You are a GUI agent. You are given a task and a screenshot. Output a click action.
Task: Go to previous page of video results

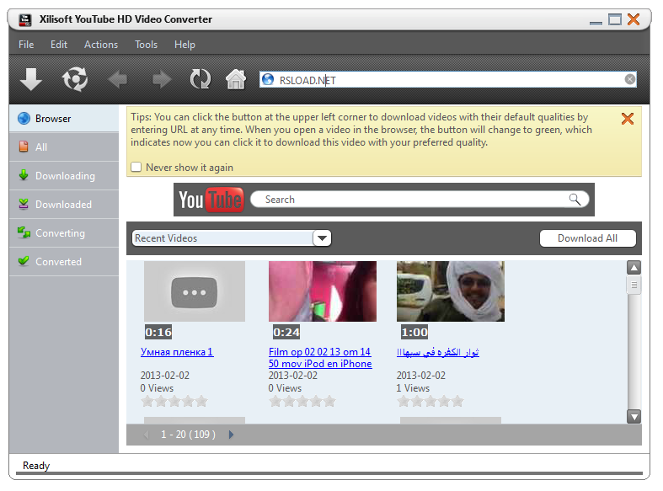pyautogui.click(x=147, y=435)
